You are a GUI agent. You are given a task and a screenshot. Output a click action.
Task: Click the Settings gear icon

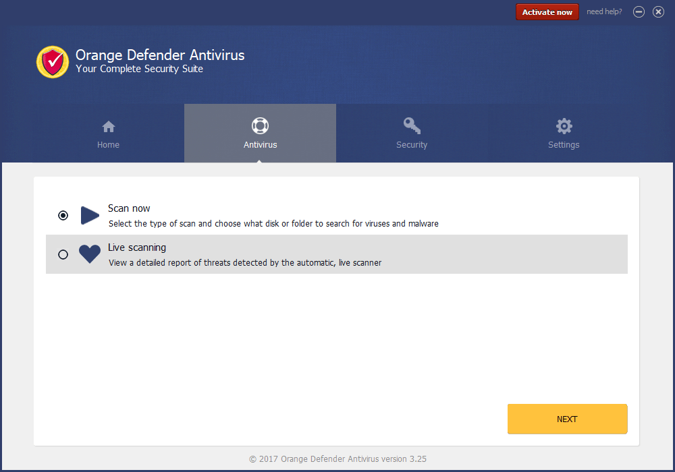pyautogui.click(x=564, y=126)
